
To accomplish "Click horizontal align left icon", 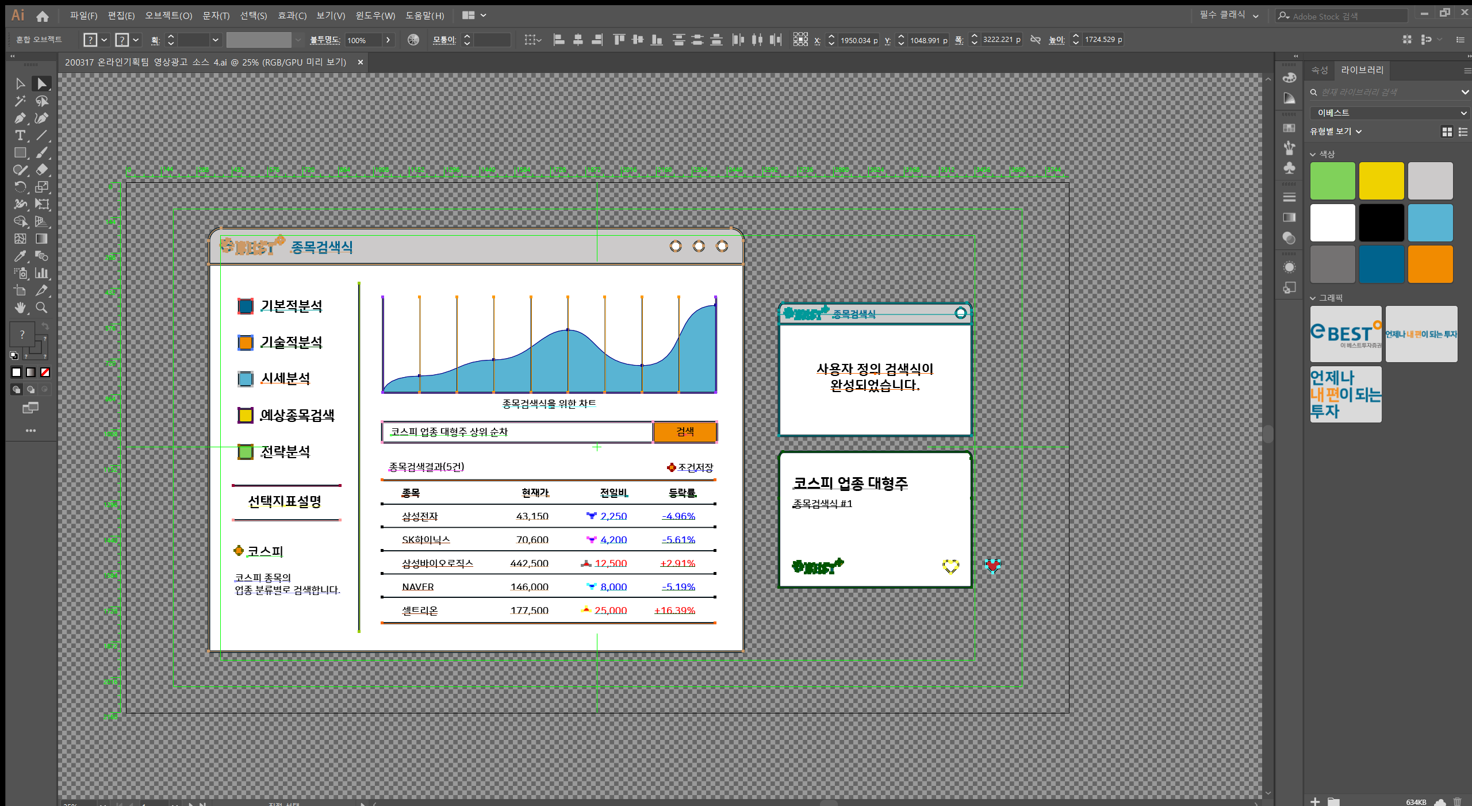I will [x=558, y=40].
